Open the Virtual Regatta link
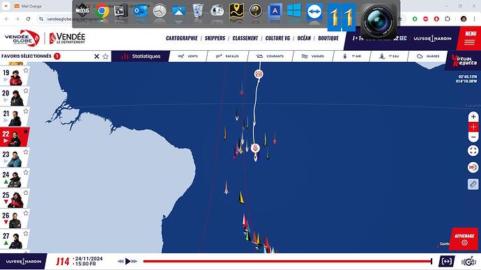The height and width of the screenshot is (270, 481). [464, 61]
